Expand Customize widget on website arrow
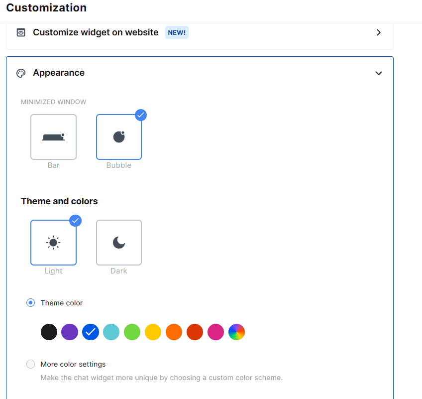Image resolution: width=422 pixels, height=399 pixels. tap(379, 32)
